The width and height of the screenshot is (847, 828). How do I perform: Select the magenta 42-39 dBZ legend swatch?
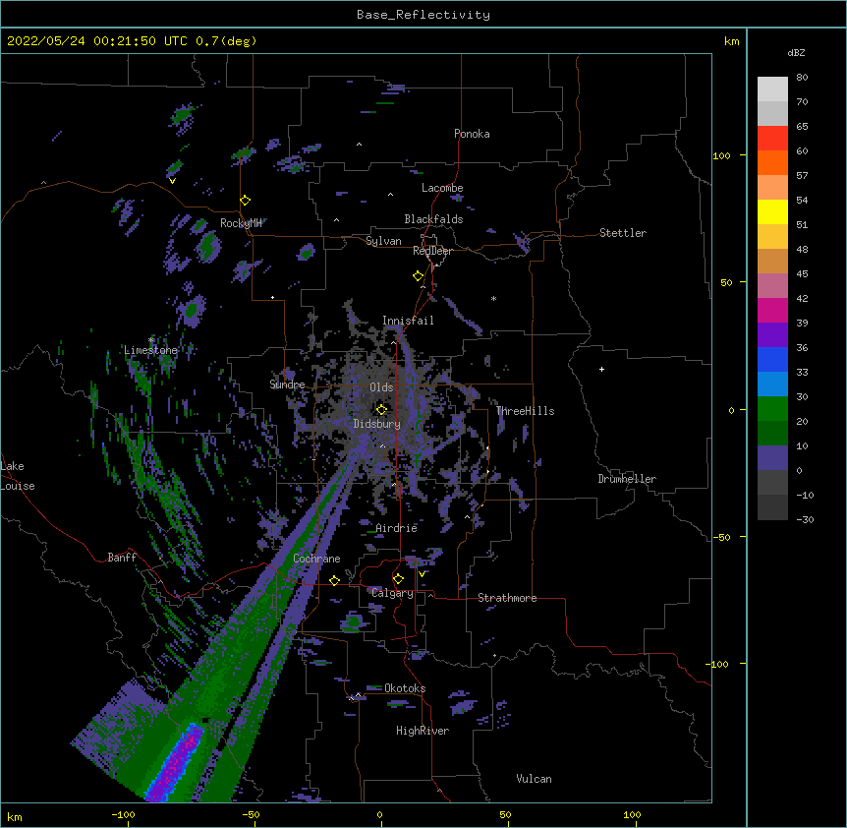click(772, 310)
